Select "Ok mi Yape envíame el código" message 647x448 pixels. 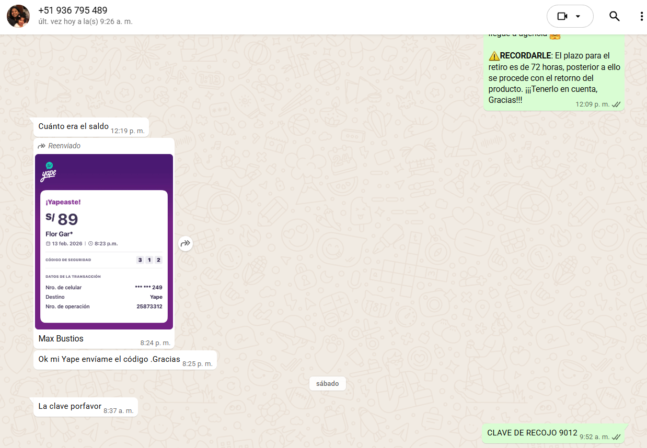109,359
